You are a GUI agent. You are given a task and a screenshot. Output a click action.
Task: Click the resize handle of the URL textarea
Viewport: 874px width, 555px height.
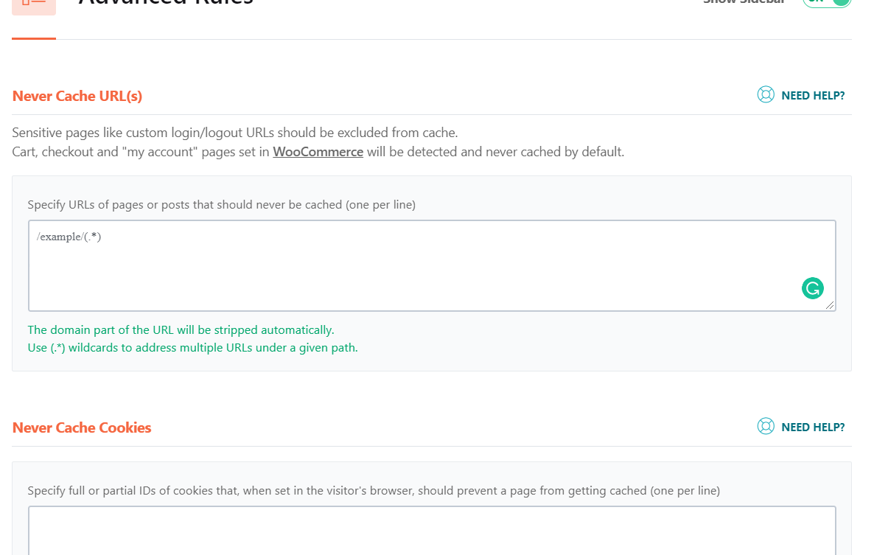(831, 305)
